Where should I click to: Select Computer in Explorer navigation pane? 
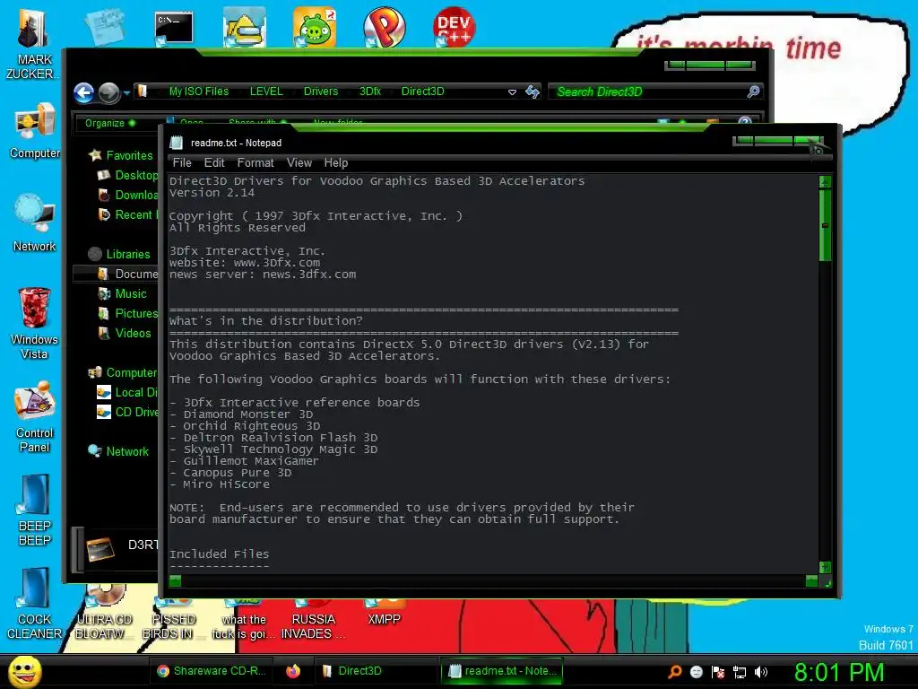point(122,372)
